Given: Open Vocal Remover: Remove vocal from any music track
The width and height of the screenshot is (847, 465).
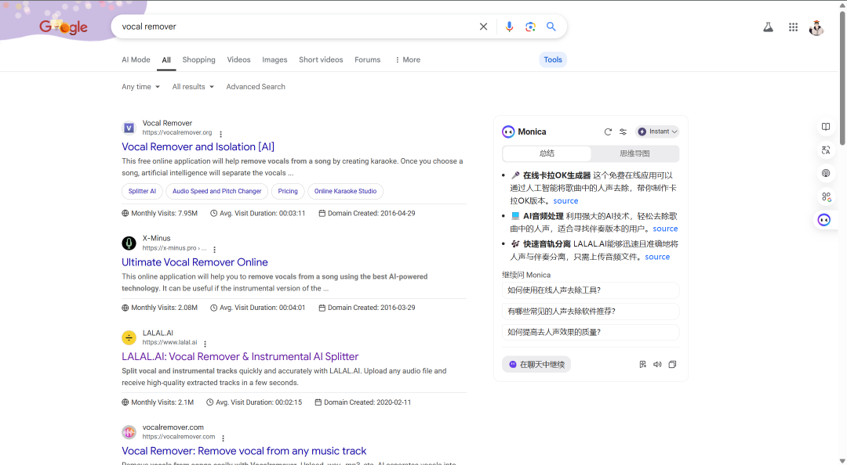Looking at the screenshot, I should point(244,451).
